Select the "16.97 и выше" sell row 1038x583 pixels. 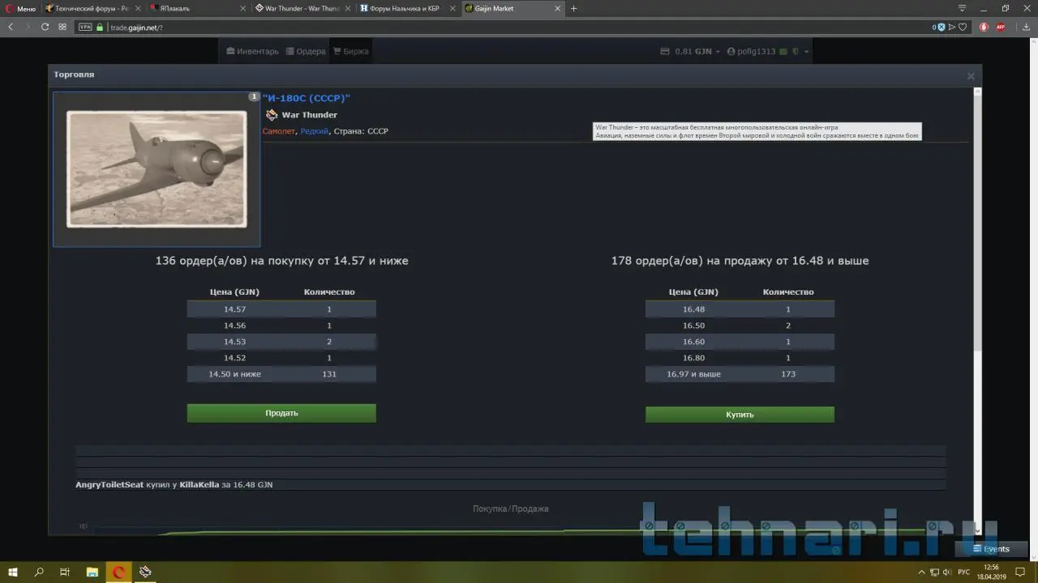pyautogui.click(x=740, y=374)
